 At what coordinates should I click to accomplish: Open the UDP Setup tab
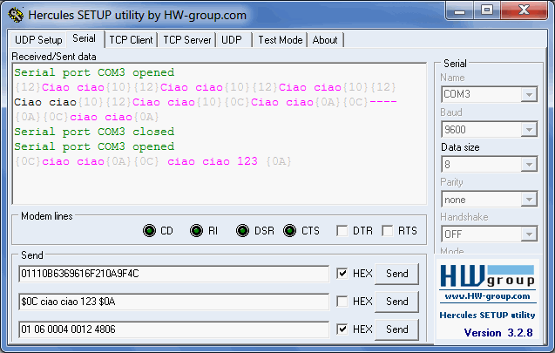click(37, 40)
